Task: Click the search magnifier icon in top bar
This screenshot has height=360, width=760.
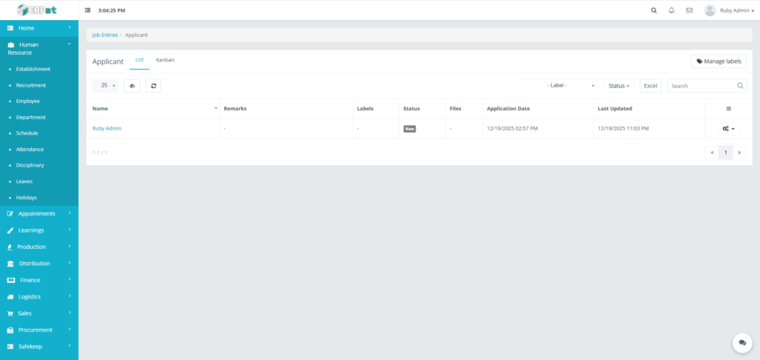Action: pyautogui.click(x=654, y=10)
